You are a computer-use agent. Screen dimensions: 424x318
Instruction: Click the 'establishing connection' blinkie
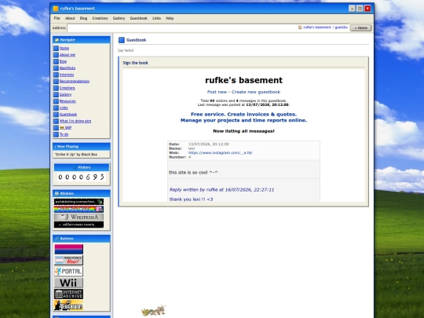click(x=79, y=202)
